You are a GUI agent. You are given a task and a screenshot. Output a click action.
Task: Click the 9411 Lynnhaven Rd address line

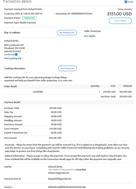[14, 45]
